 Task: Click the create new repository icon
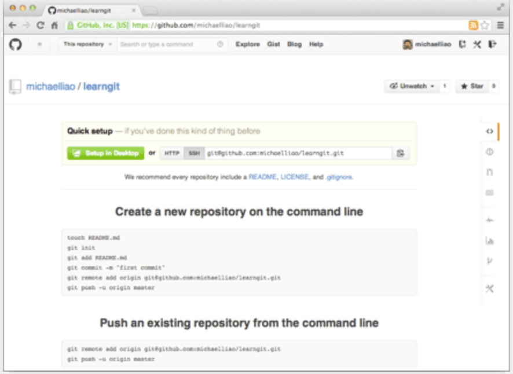point(462,44)
